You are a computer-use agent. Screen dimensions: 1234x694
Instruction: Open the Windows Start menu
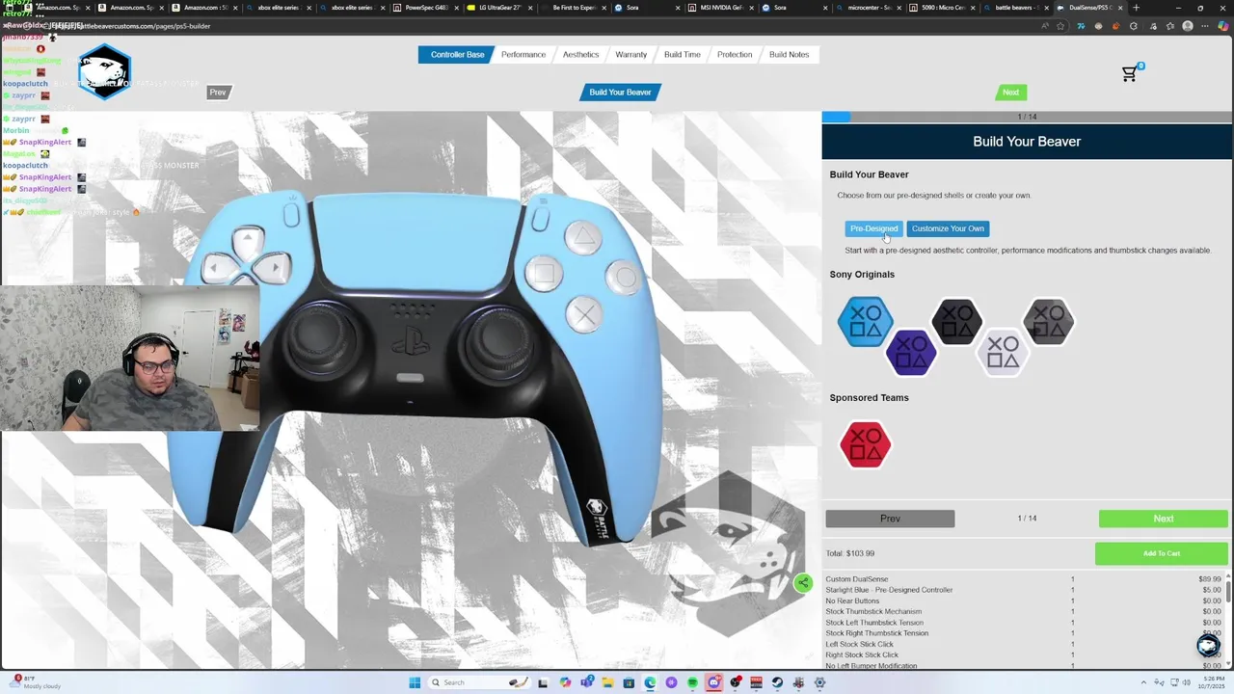[x=415, y=682]
